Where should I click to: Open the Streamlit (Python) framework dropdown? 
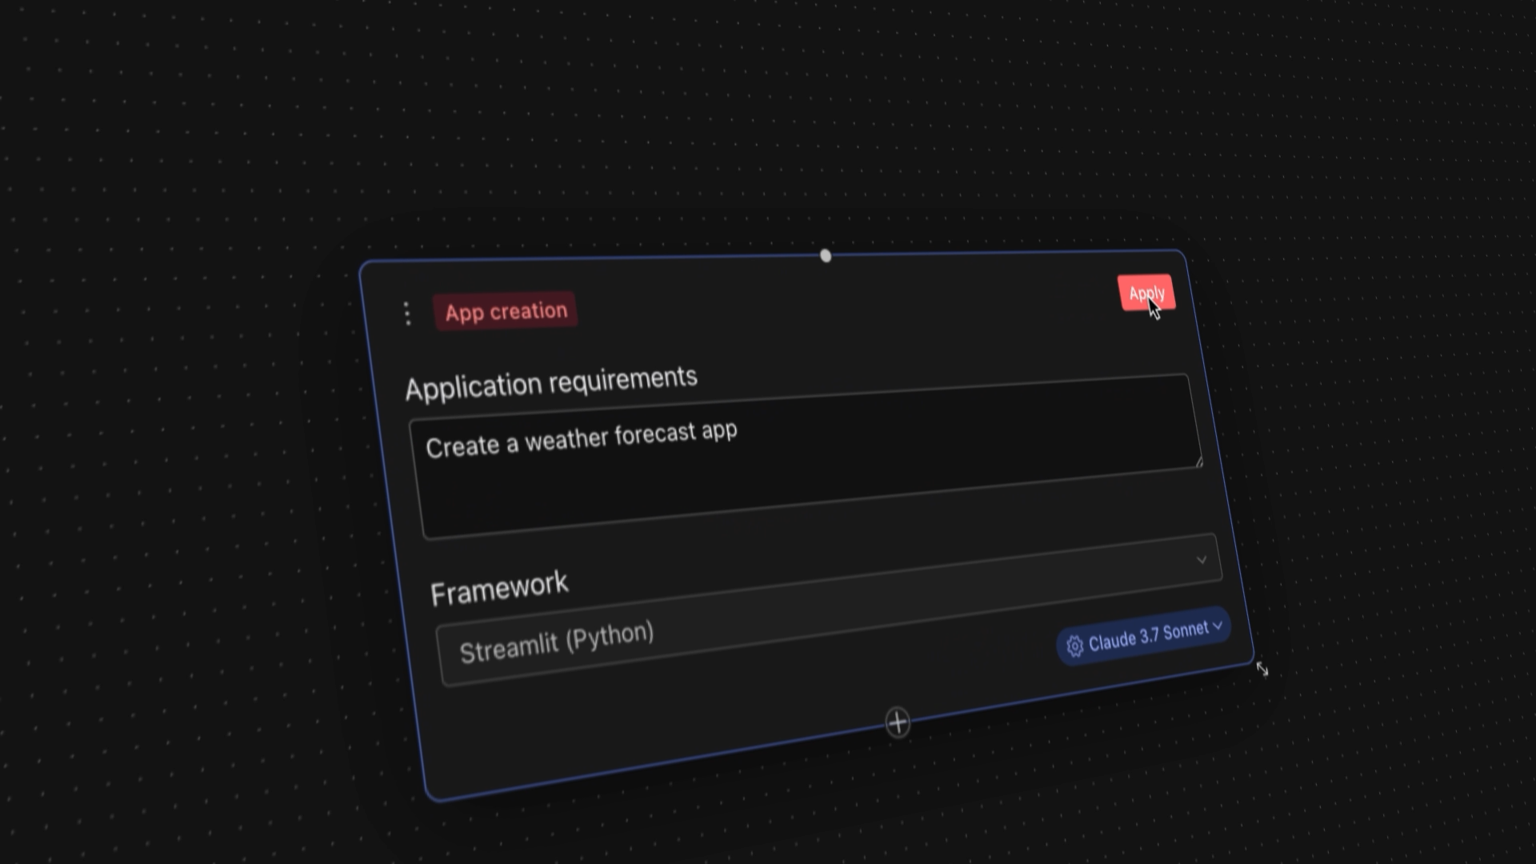[830, 610]
